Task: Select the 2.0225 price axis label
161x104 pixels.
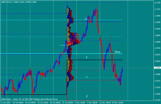Action: [x=157, y=100]
